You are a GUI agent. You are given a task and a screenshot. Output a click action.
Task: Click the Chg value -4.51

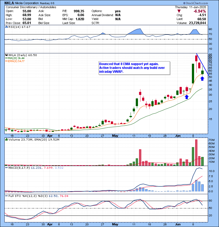tap(202, 15)
